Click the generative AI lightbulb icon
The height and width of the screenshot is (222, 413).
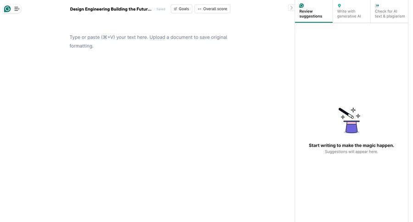339,6
